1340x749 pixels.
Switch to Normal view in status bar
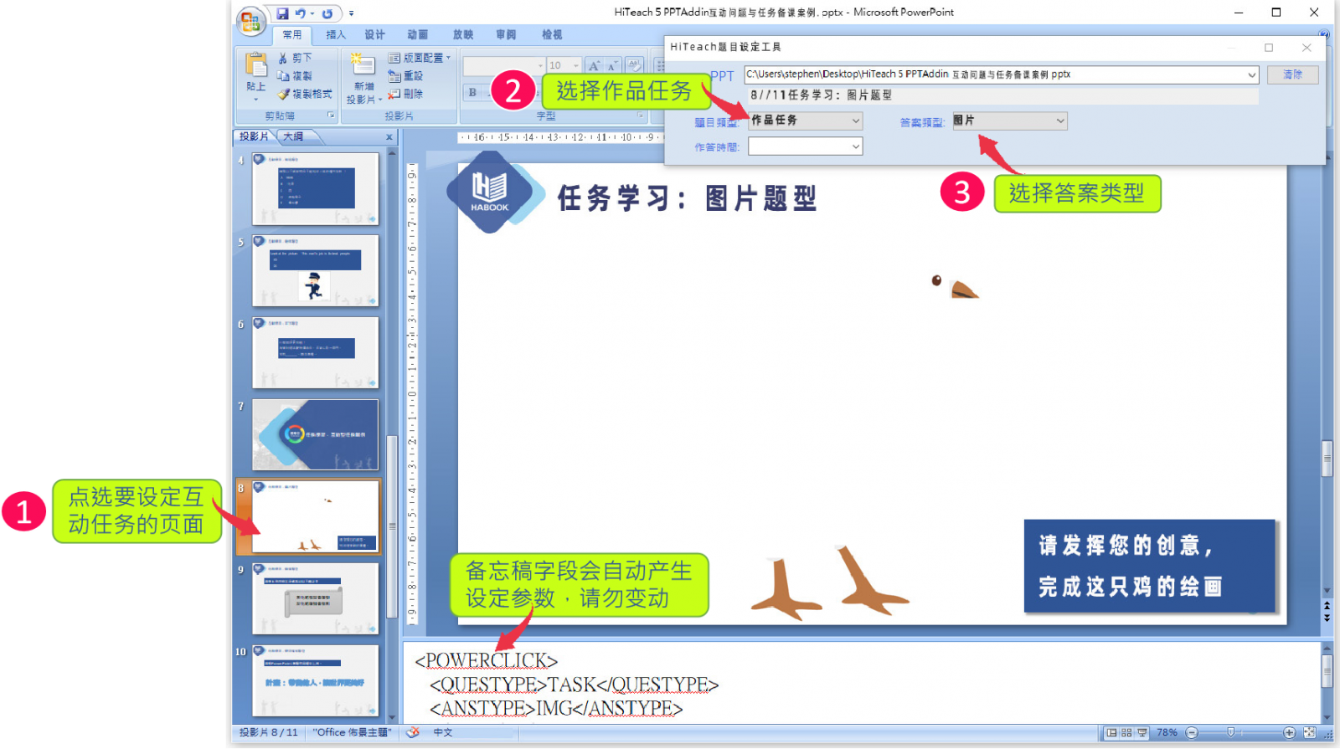click(1111, 732)
